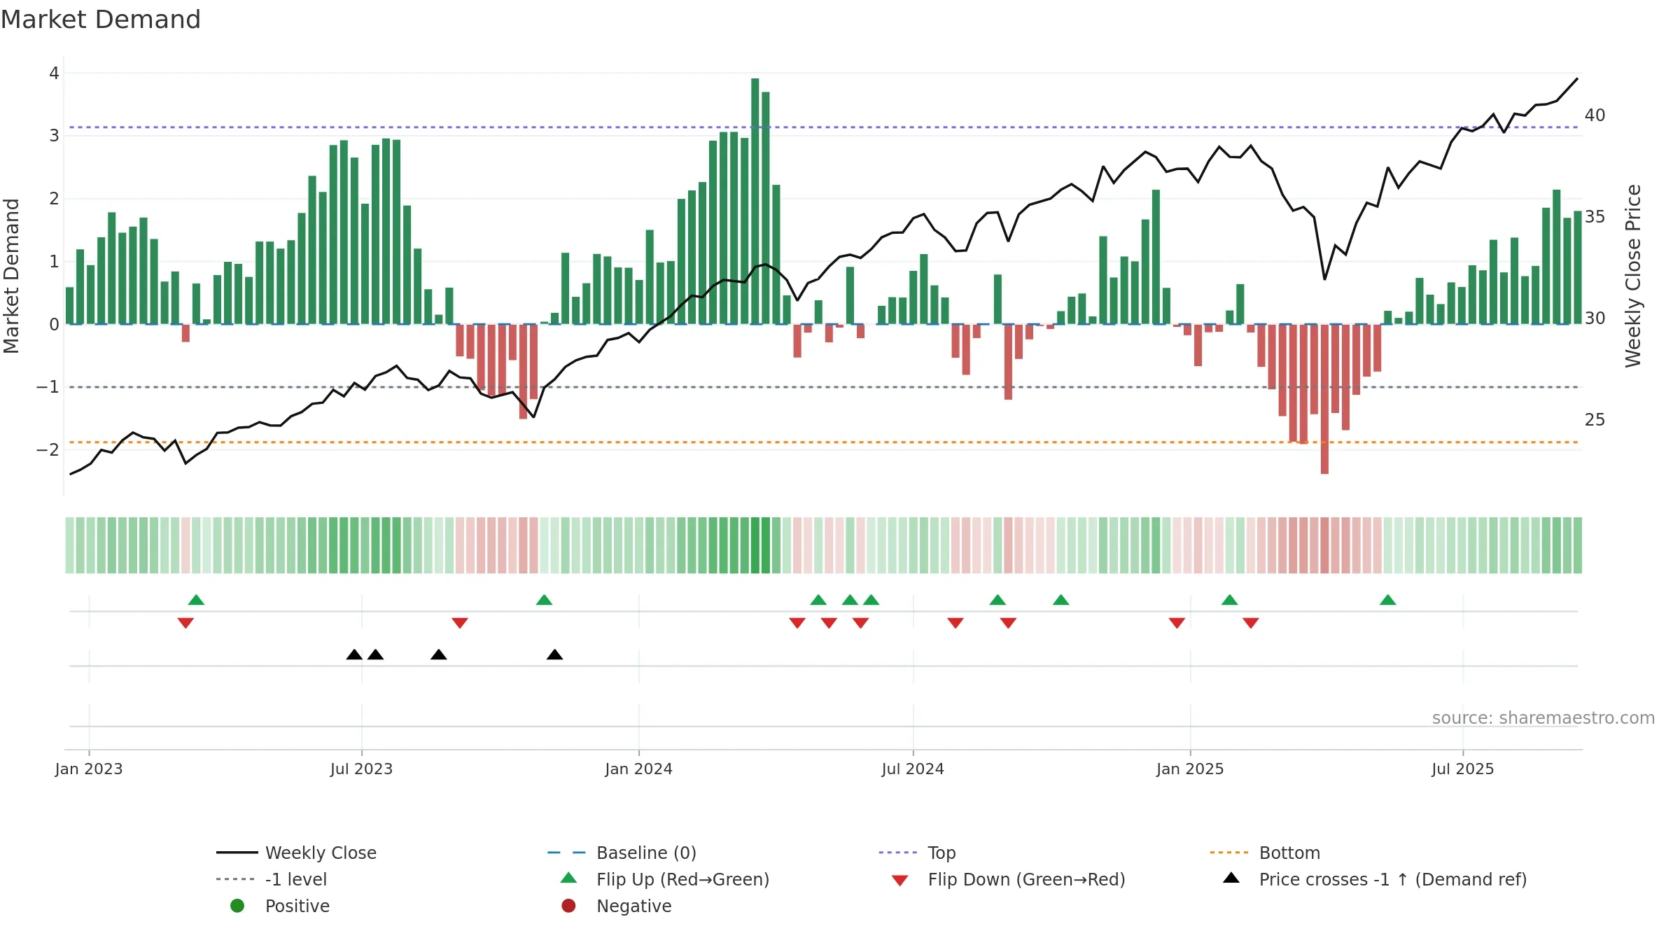The image size is (1680, 945).
Task: Click the '25' right price axis tick
Action: coord(1595,419)
